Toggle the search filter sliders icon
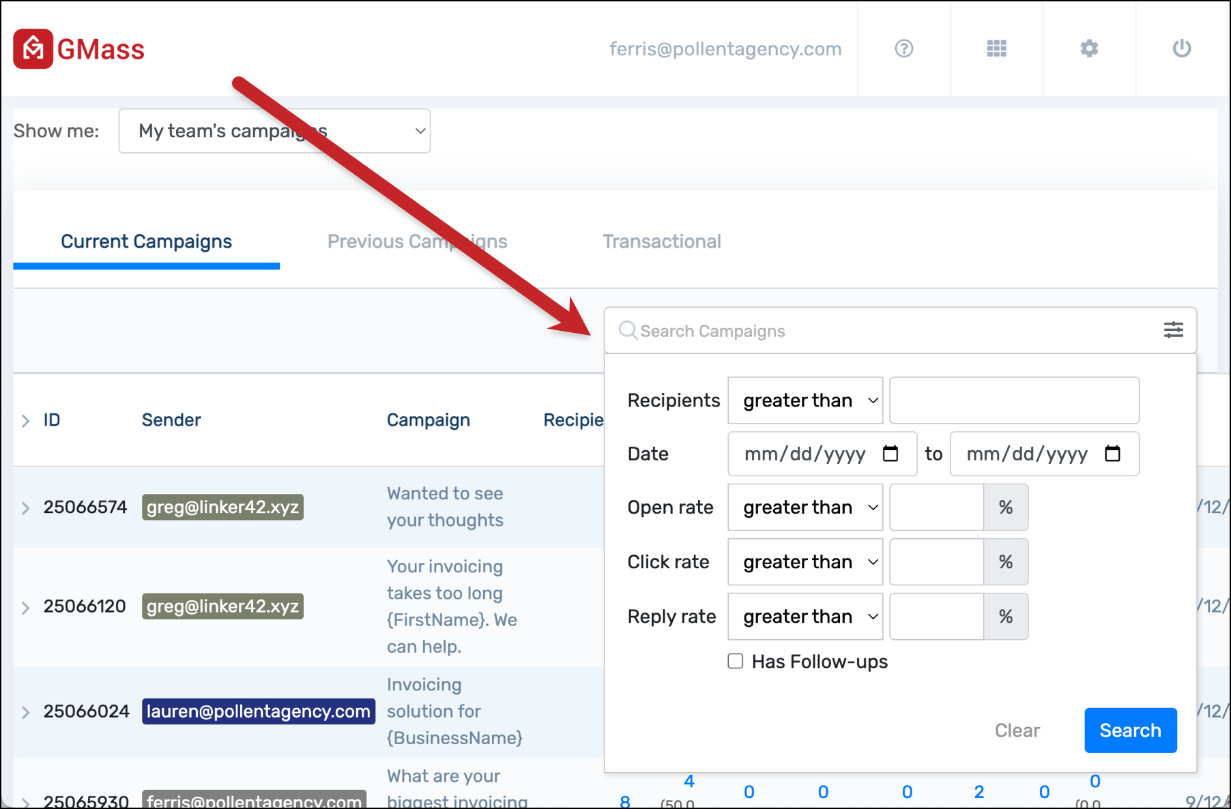 click(1174, 330)
